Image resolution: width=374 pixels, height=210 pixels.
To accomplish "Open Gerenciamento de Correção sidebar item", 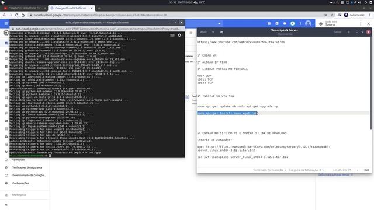I will [29, 175].
